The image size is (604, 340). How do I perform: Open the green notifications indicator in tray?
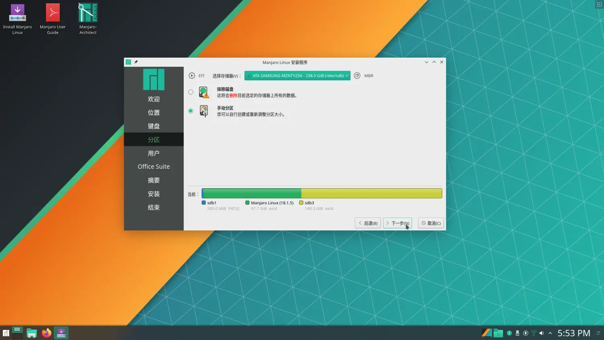point(509,333)
